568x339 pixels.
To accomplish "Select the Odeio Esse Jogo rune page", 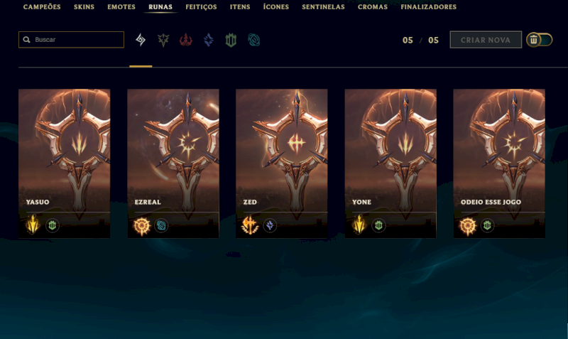I will pos(499,163).
